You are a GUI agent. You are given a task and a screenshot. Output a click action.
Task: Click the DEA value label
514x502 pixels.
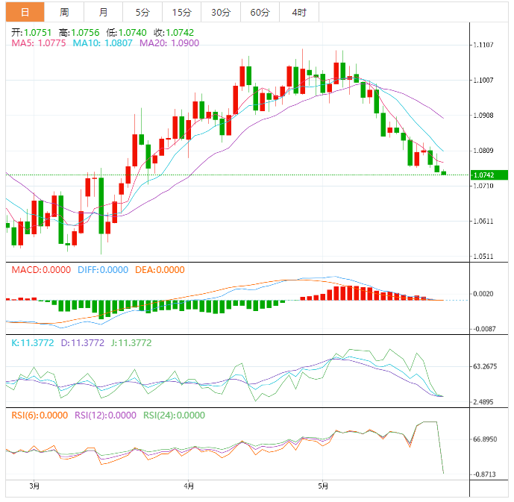(160, 270)
